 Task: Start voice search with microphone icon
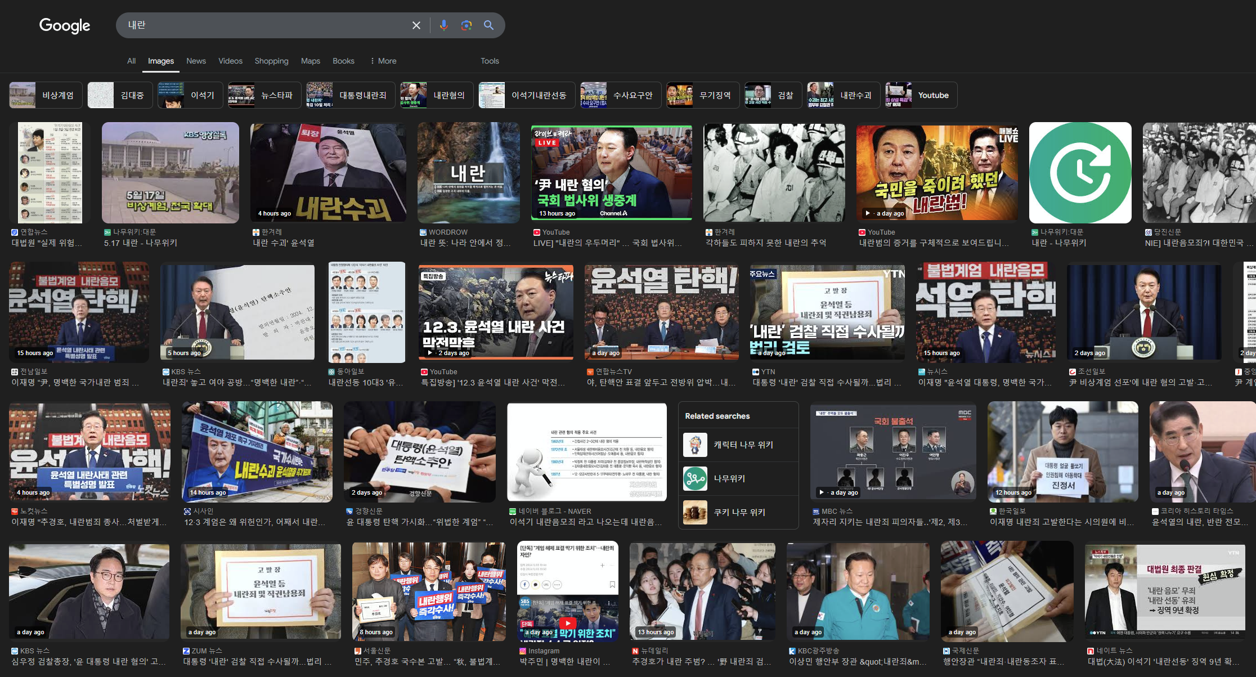coord(444,25)
